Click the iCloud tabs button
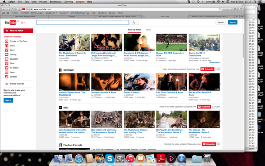 13,9
